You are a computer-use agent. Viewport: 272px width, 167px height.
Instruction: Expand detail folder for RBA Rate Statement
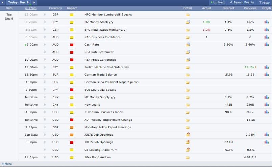[x=188, y=52]
